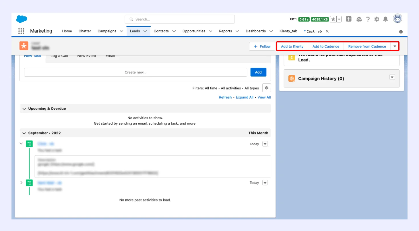Open Salesforce Help question mark
The width and height of the screenshot is (419, 231).
(368, 19)
